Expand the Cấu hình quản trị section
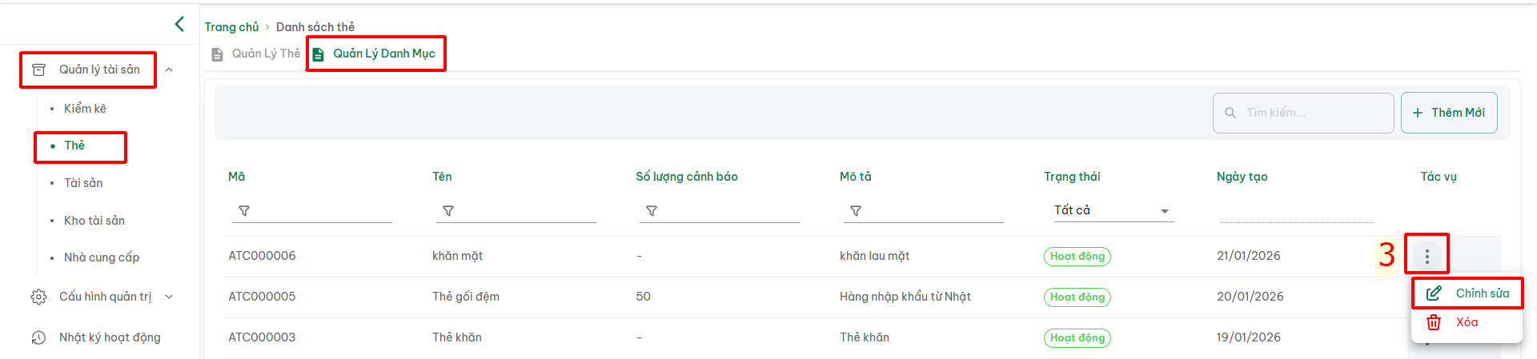This screenshot has height=359, width=1537. pos(169,297)
